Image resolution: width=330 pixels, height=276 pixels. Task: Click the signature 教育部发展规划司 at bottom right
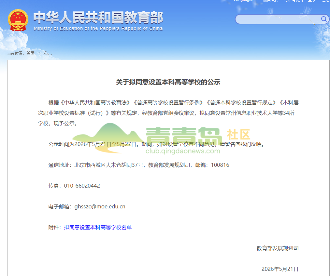click(278, 248)
